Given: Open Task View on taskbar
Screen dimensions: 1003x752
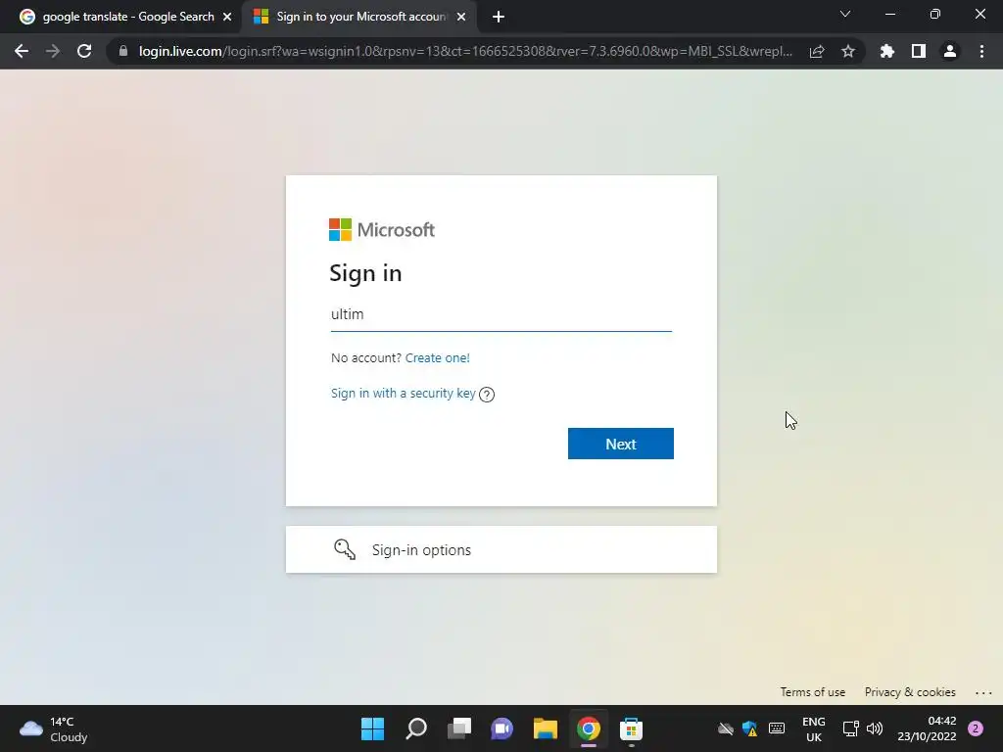Looking at the screenshot, I should [458, 728].
